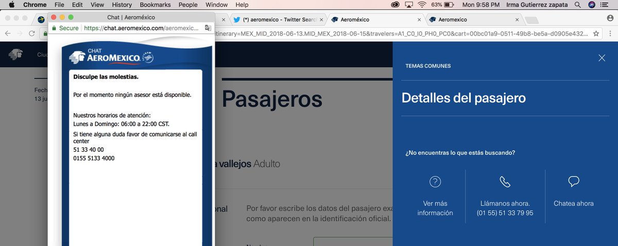Open Spotlight search magnifier icon
Viewport: 618px width, 246px height.
tap(578, 5)
